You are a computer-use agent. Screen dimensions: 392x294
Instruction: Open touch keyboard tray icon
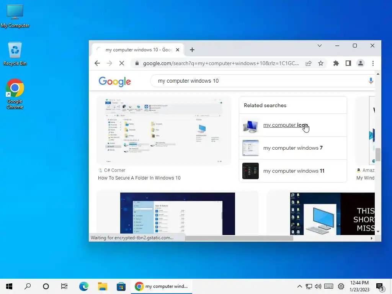point(328,286)
